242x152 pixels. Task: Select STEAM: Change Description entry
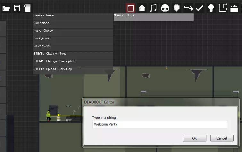[x=73, y=63]
